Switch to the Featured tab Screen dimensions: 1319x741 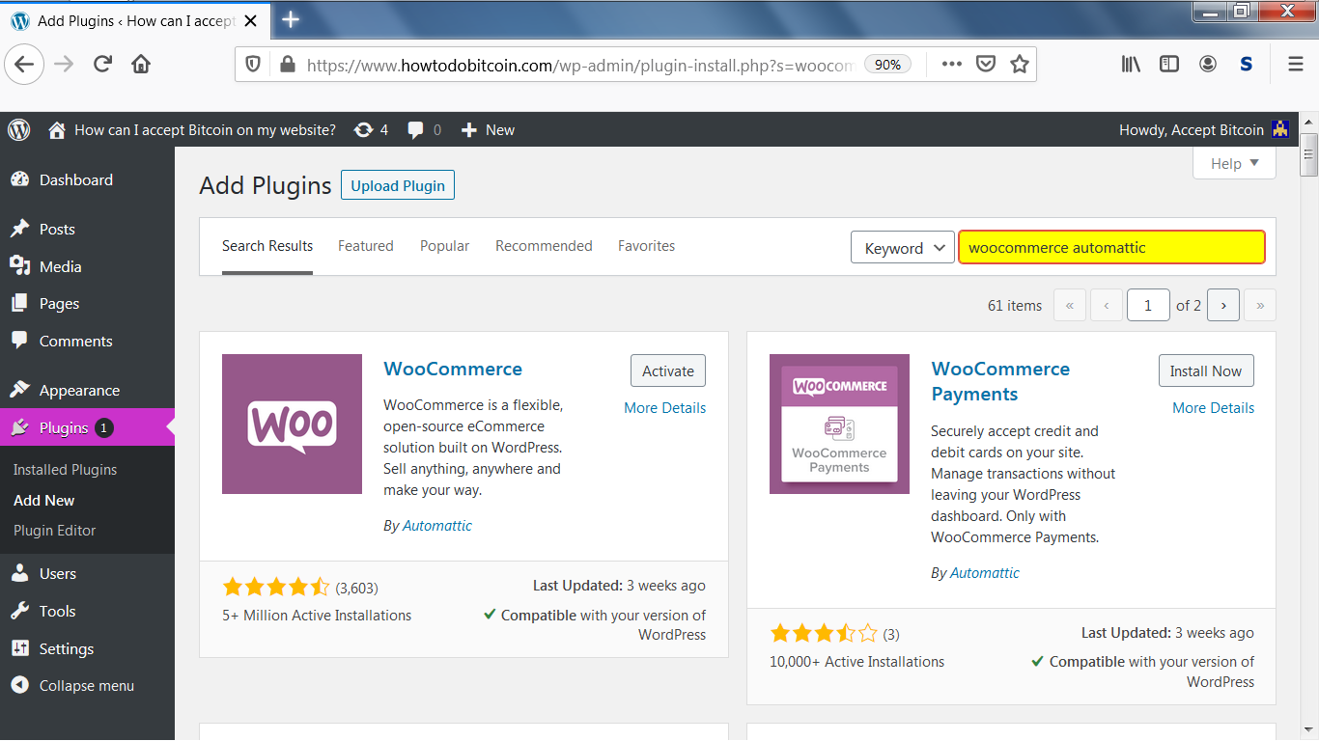point(366,246)
